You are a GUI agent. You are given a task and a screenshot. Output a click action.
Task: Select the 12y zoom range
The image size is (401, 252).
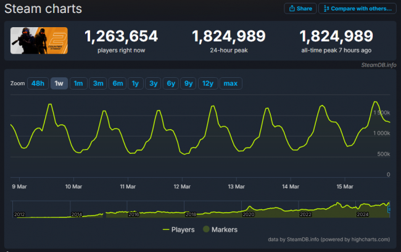(x=208, y=83)
